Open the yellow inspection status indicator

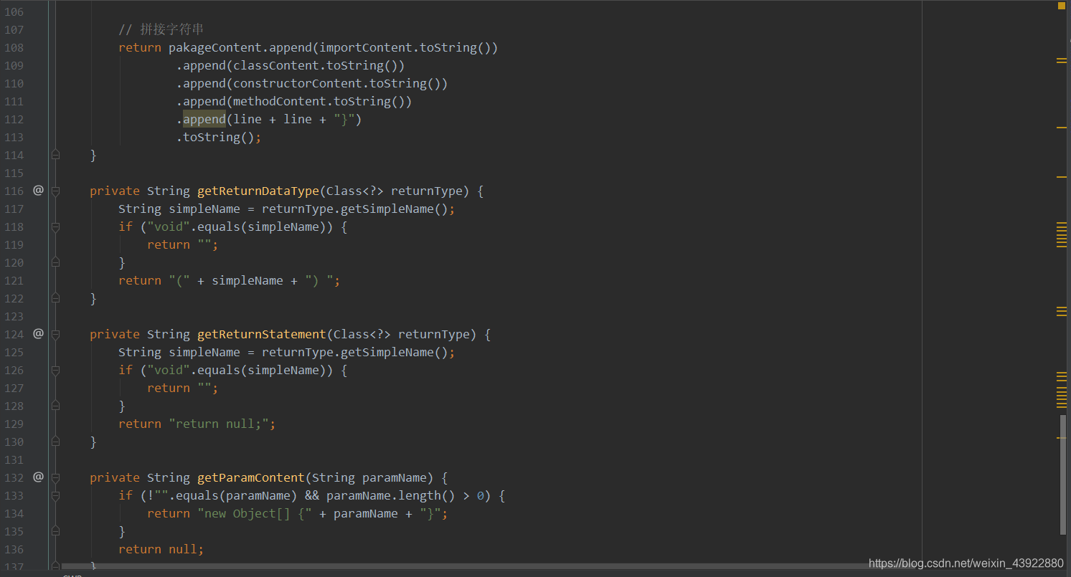1062,6
